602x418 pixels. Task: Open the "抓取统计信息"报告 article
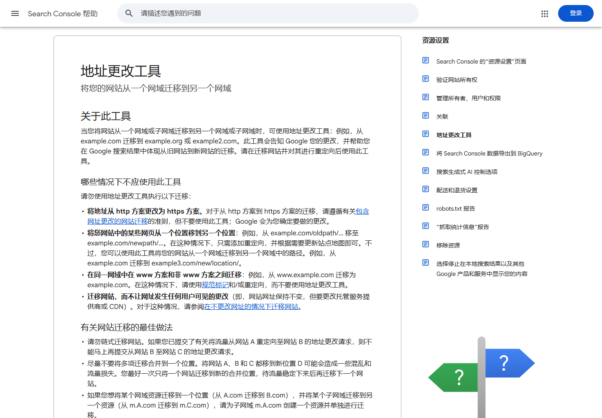(x=463, y=227)
